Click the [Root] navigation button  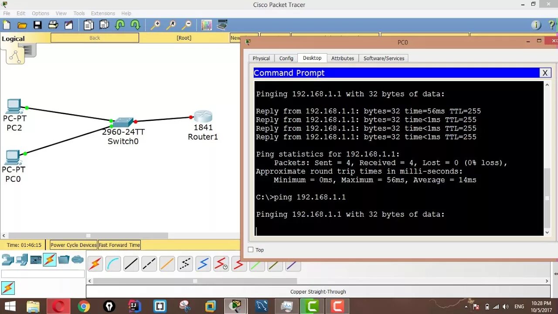tap(184, 38)
